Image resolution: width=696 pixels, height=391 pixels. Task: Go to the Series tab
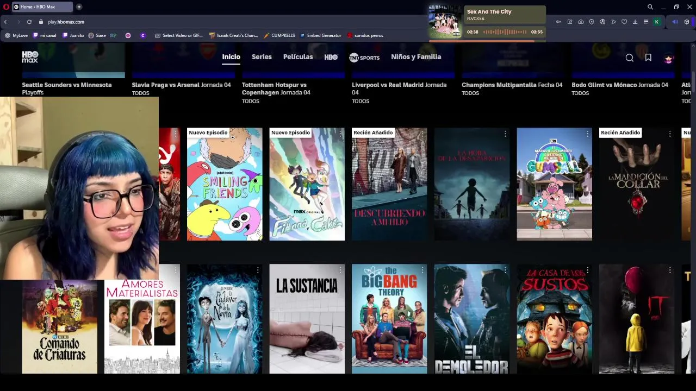262,57
